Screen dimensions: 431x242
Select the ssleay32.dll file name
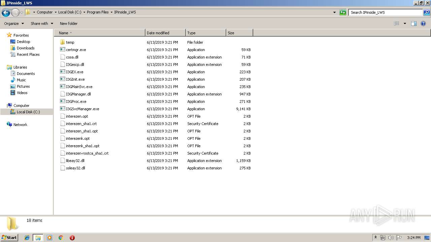pyautogui.click(x=75, y=168)
